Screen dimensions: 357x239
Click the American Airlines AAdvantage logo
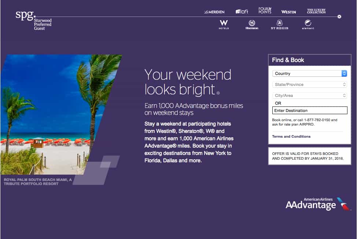(x=318, y=204)
